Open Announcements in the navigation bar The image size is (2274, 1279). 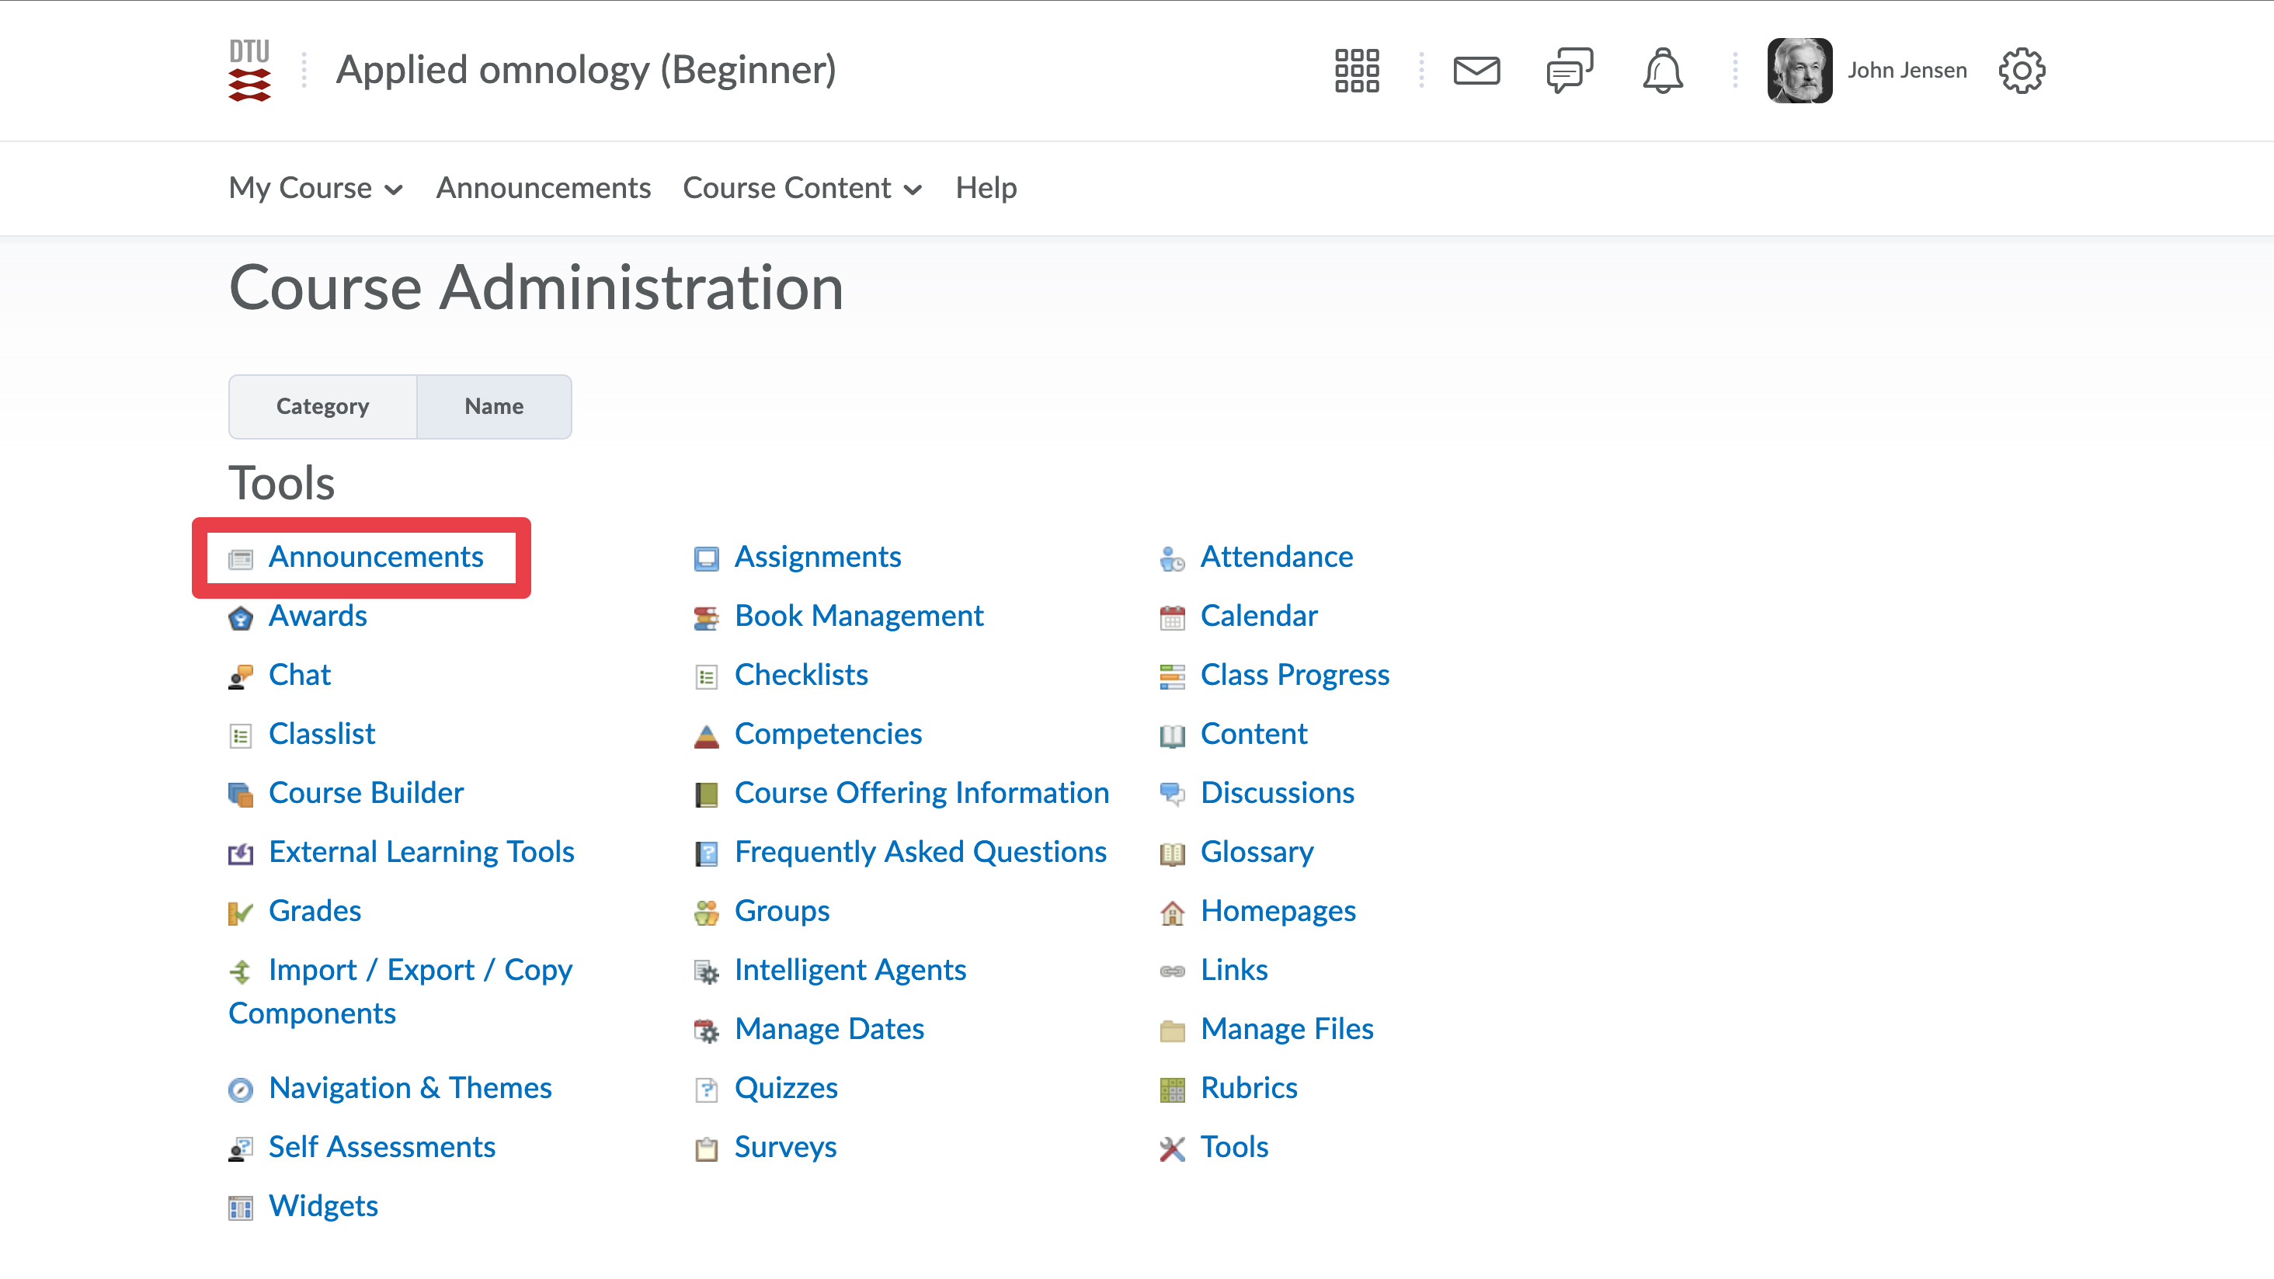[543, 188]
